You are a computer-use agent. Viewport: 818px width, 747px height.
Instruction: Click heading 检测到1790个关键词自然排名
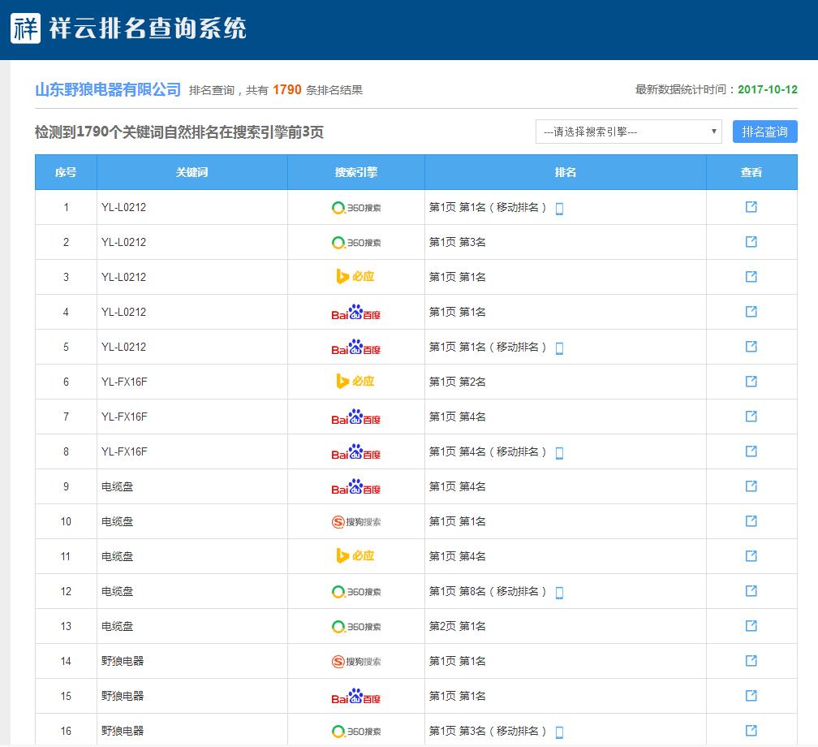[179, 132]
